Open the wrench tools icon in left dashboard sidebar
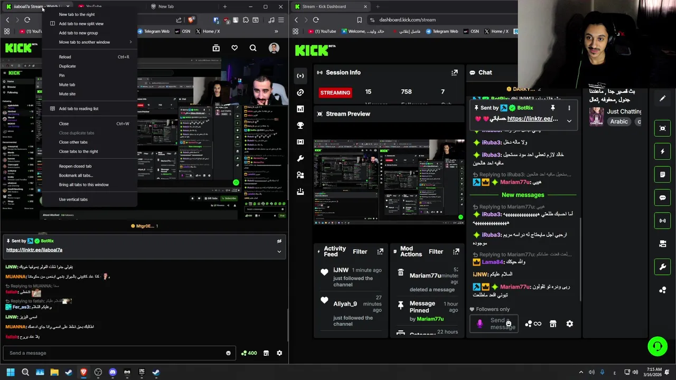This screenshot has width=676, height=380. (301, 158)
